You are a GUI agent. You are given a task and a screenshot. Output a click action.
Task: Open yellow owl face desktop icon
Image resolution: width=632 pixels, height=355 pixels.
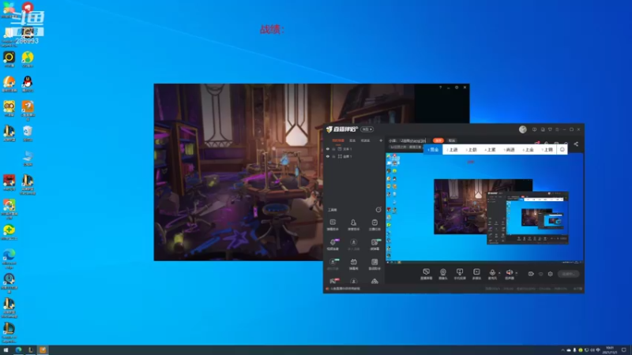(x=9, y=108)
